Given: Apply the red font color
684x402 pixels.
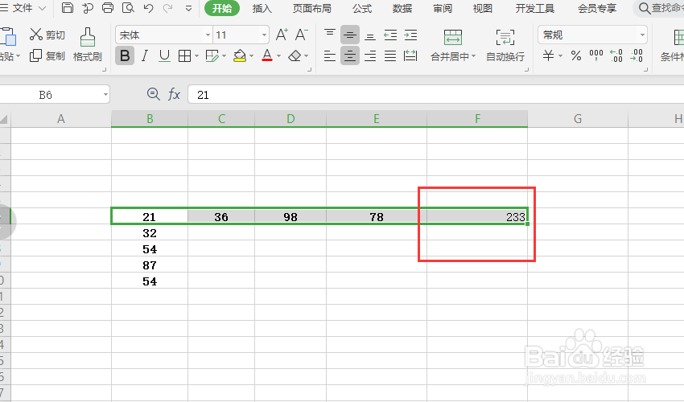Looking at the screenshot, I should [267, 55].
